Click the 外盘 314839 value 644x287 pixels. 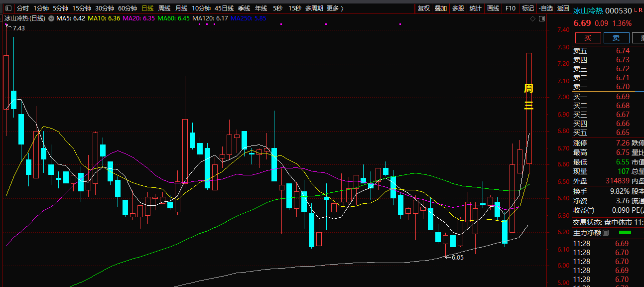(617, 181)
